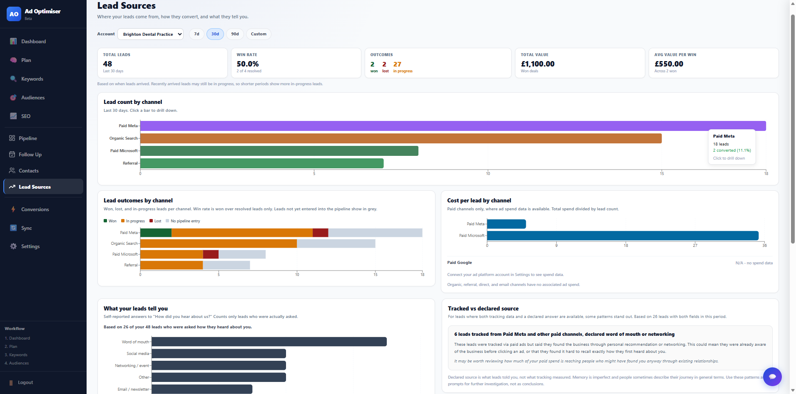Image resolution: width=796 pixels, height=394 pixels.
Task: Switch to the 90d time range
Action: pos(235,34)
